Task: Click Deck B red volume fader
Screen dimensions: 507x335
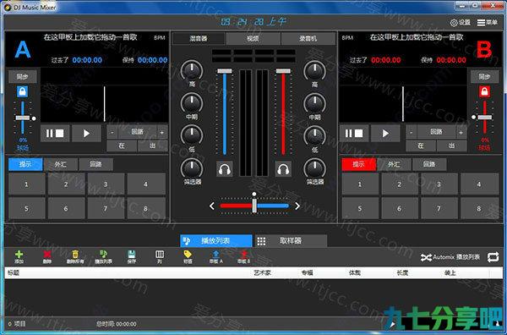Action: point(283,71)
